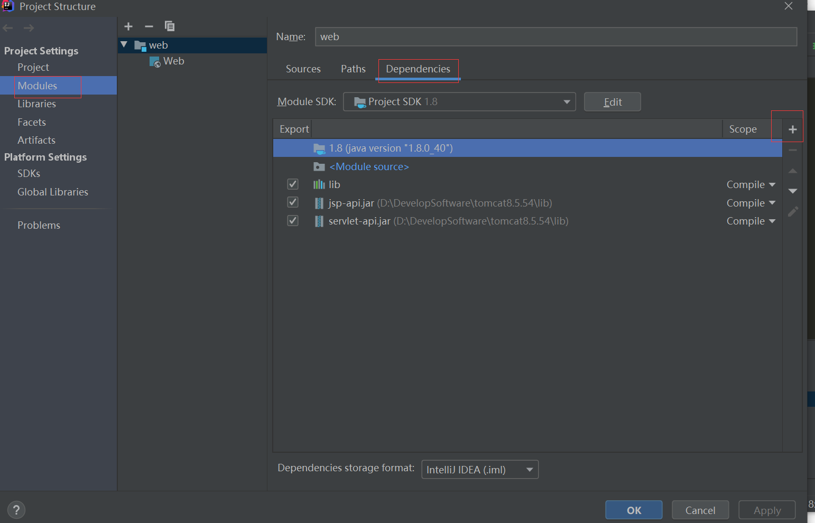
Task: Select the lib dependency row
Action: pos(527,184)
